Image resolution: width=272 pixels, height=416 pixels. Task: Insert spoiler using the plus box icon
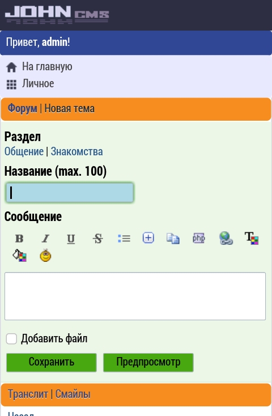tap(148, 237)
